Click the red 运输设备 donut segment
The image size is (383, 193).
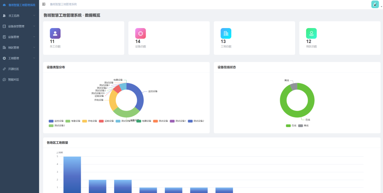point(117,89)
